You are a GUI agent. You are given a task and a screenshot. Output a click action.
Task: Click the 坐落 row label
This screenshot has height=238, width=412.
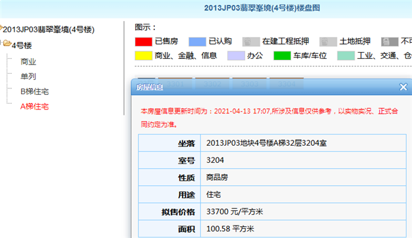tap(187, 144)
